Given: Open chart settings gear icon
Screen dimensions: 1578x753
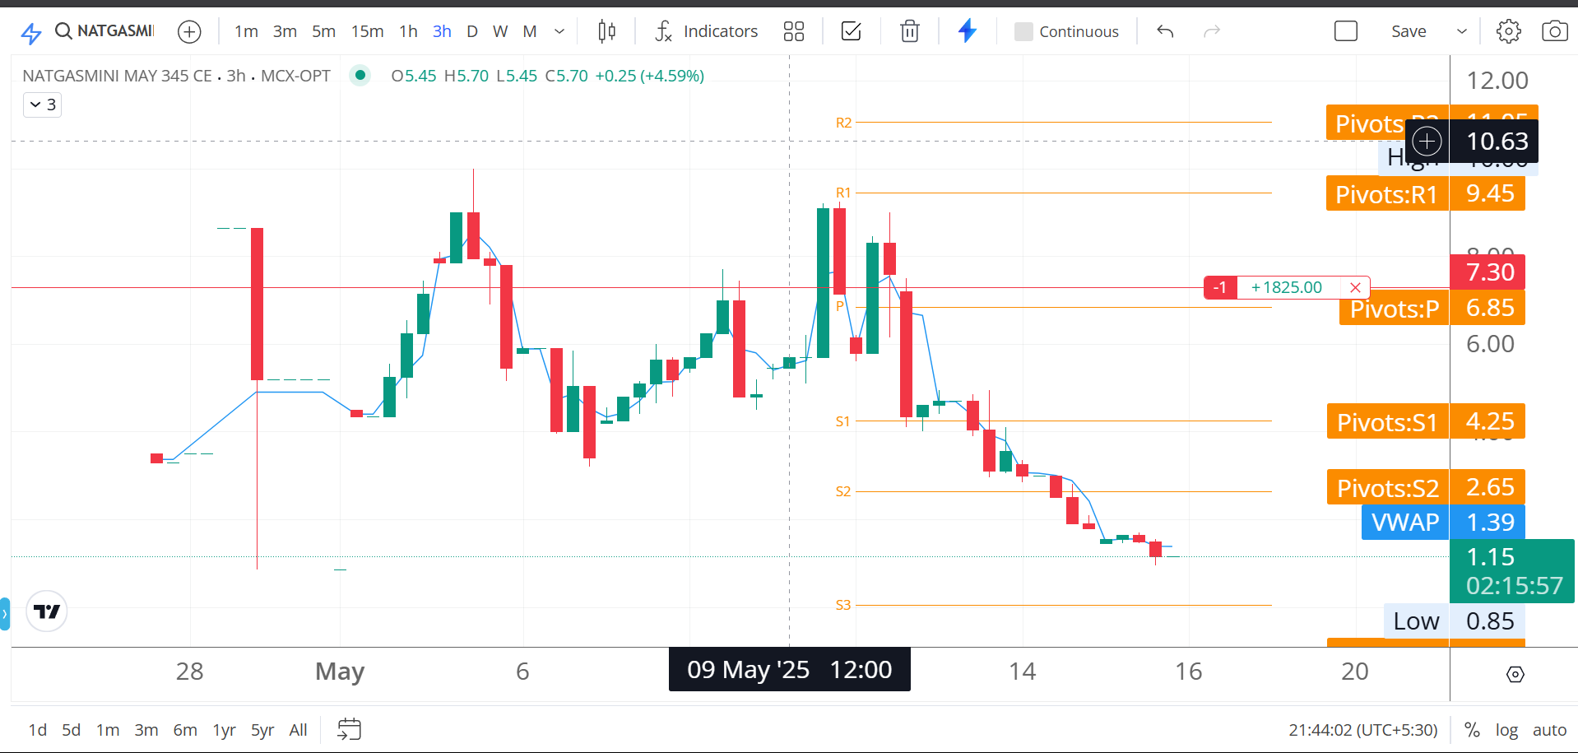Looking at the screenshot, I should pos(1508,32).
